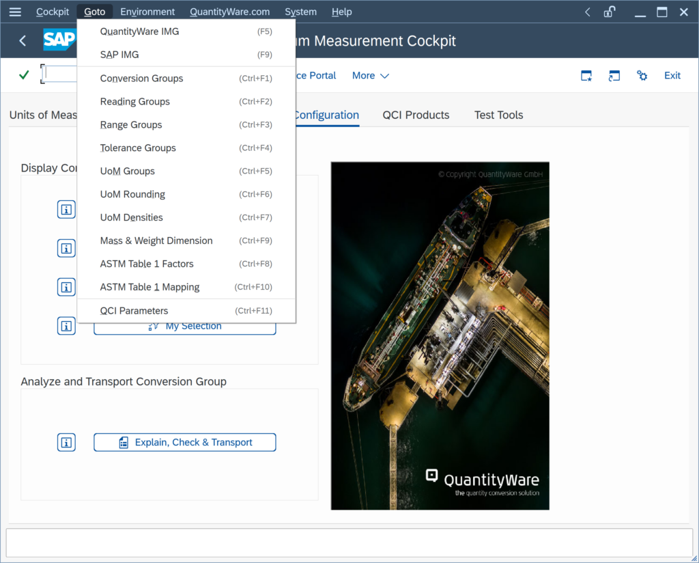The width and height of the screenshot is (699, 563).
Task: Click the bottom status message bar
Action: click(x=349, y=543)
